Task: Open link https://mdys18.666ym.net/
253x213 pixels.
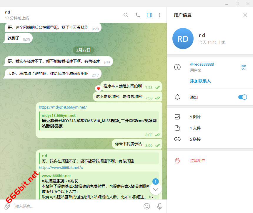Action: pos(63,107)
